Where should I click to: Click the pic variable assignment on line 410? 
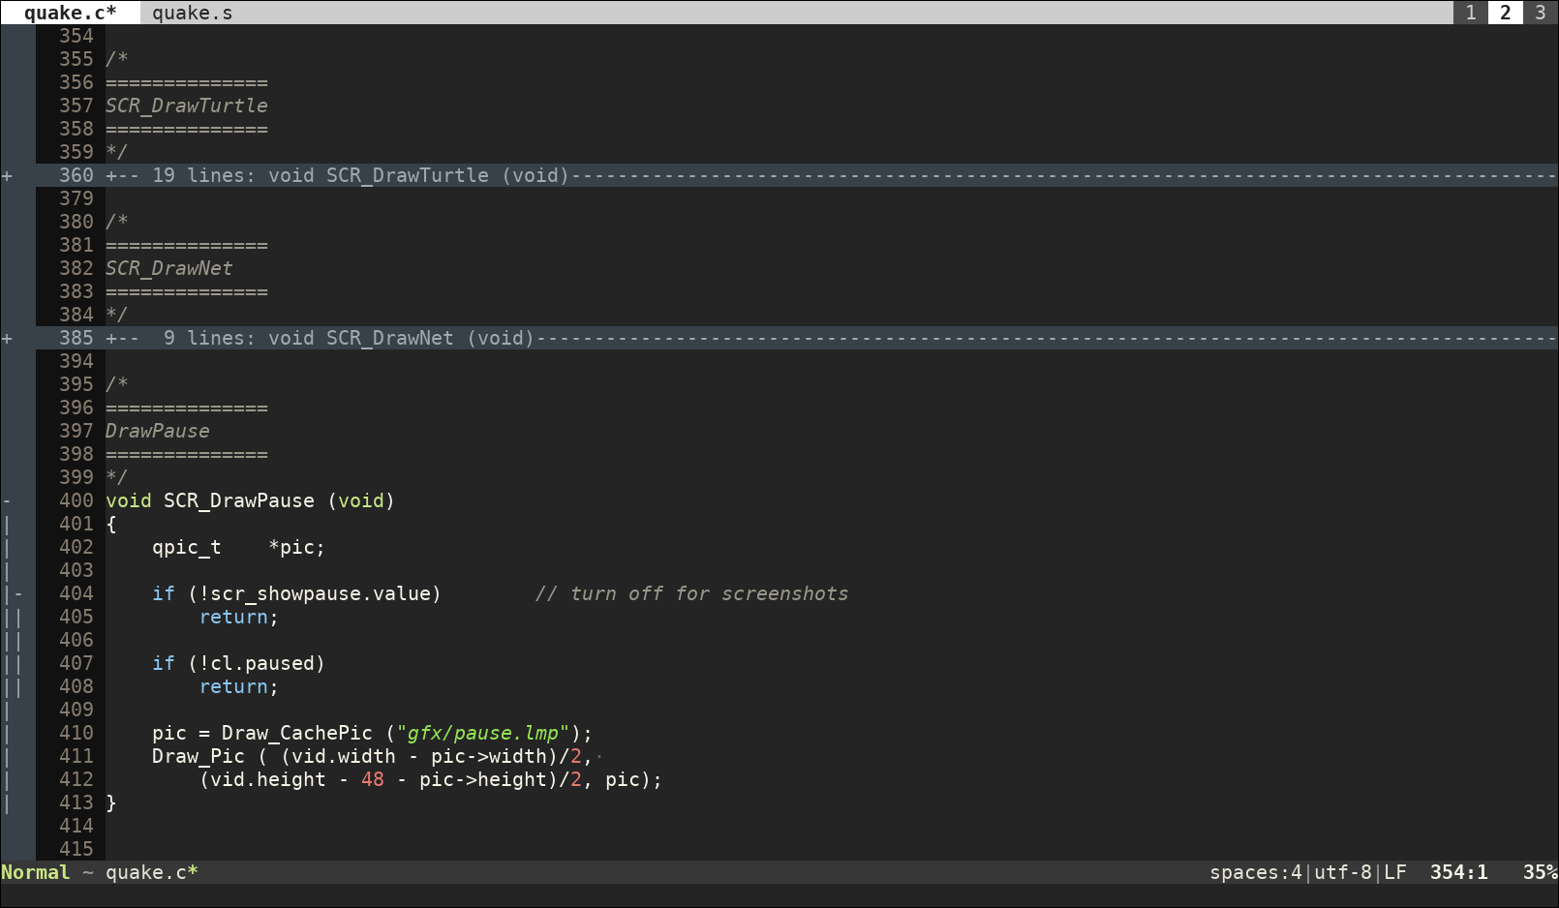(169, 733)
